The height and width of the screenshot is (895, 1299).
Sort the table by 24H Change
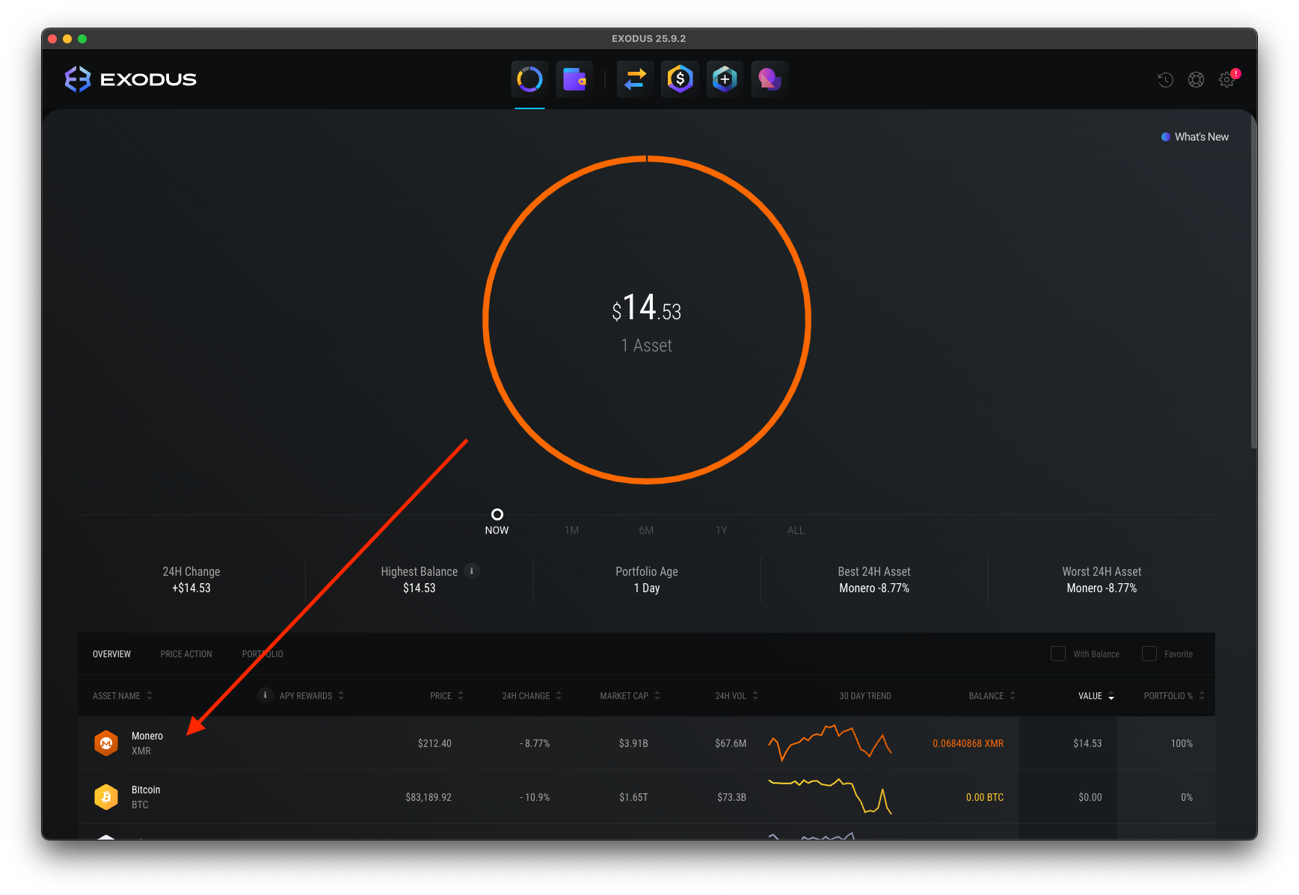coord(531,695)
